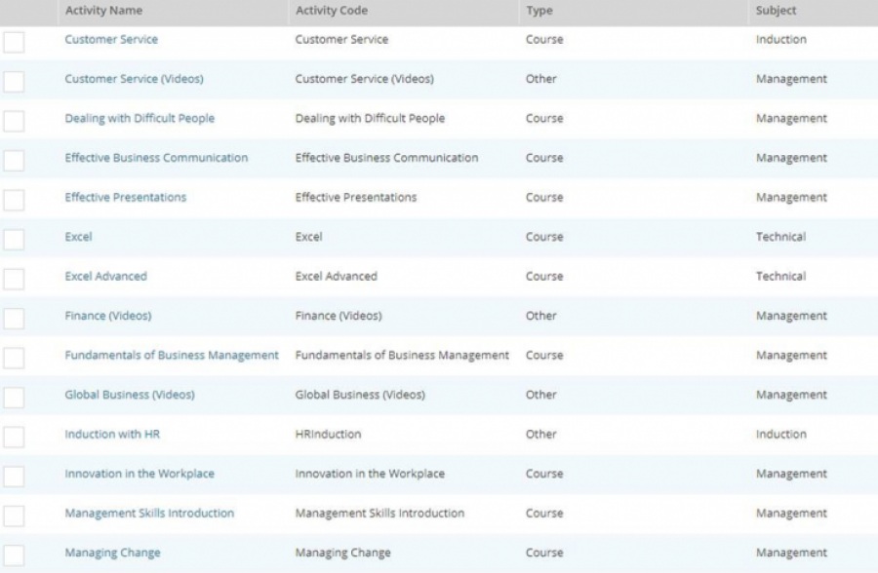Open Fundamentals of Business Management link
Viewport: 878px width, 573px height.
(x=172, y=356)
